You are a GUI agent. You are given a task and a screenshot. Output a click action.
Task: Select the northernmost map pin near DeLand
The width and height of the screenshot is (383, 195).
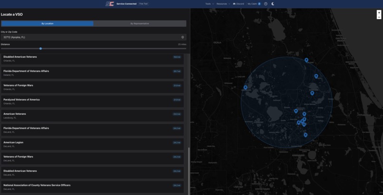point(306,60)
